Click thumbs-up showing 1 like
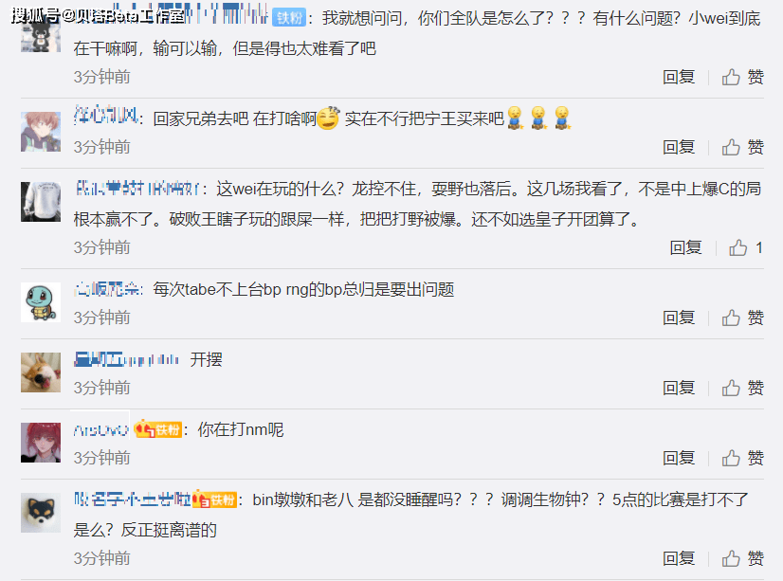This screenshot has width=783, height=581. click(745, 247)
